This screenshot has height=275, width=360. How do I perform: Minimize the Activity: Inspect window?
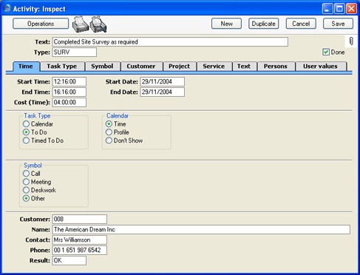(x=327, y=9)
